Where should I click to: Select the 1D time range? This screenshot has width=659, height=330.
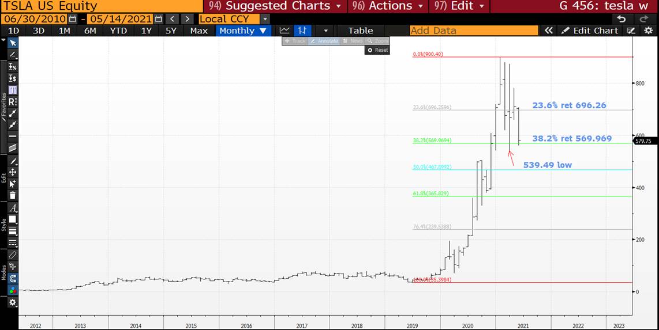pyautogui.click(x=14, y=31)
